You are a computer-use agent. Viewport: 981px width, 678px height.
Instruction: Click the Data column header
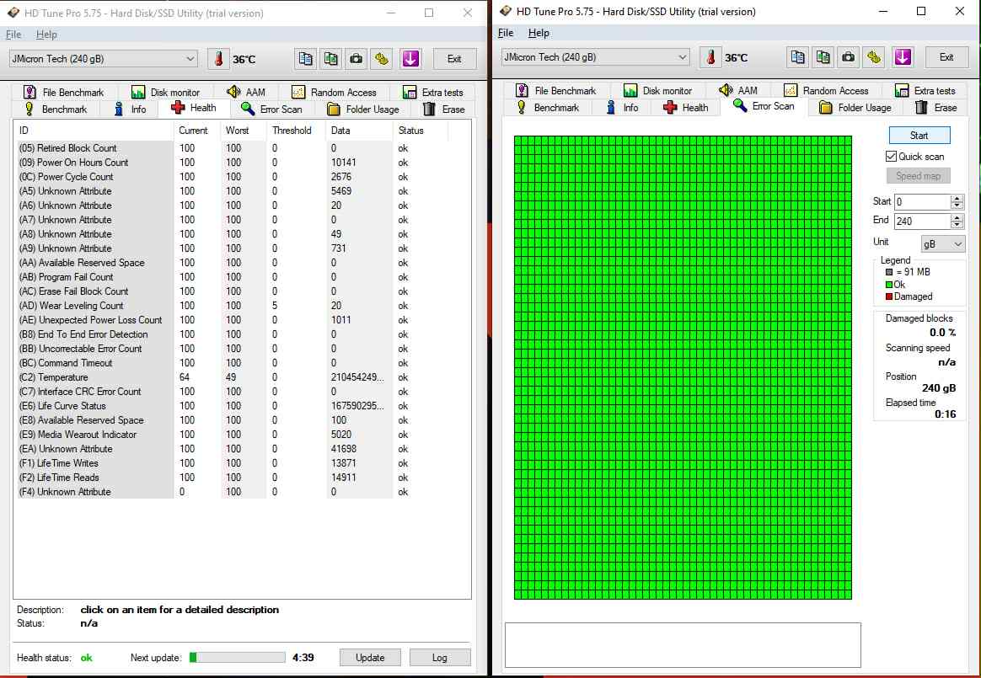click(359, 130)
